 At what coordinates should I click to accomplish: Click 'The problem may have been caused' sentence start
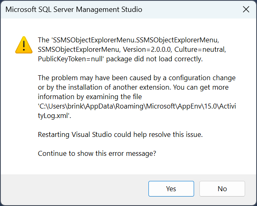tap(95, 78)
